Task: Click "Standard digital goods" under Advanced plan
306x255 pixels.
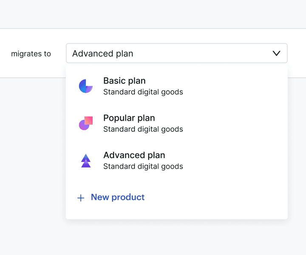Action: (143, 166)
